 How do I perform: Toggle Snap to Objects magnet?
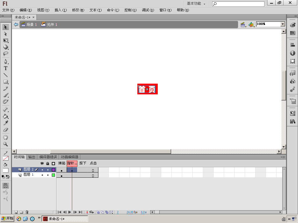tap(6, 186)
